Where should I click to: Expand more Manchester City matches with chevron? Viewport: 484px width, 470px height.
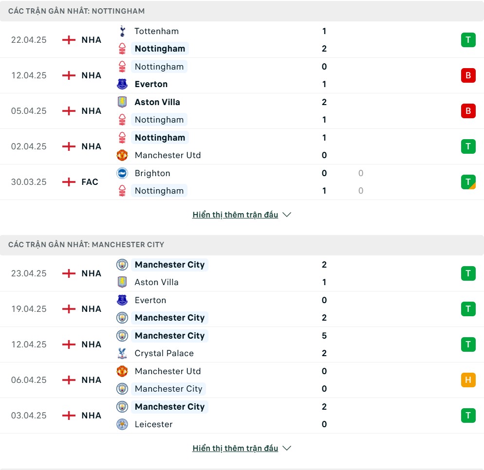(x=287, y=448)
